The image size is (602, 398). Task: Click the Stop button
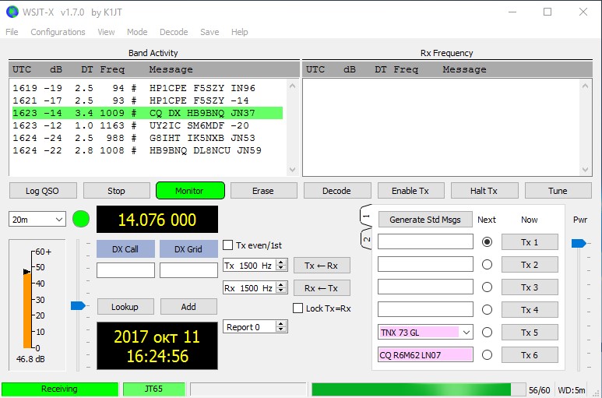click(x=116, y=191)
